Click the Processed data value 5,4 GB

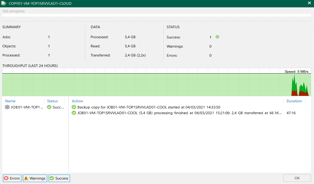point(130,37)
